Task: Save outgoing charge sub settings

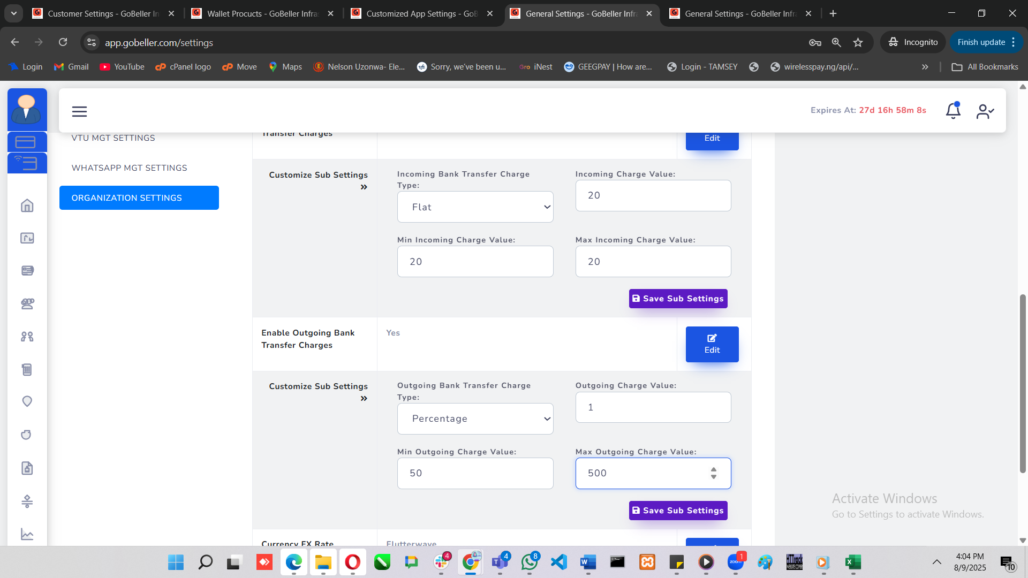Action: pos(678,511)
